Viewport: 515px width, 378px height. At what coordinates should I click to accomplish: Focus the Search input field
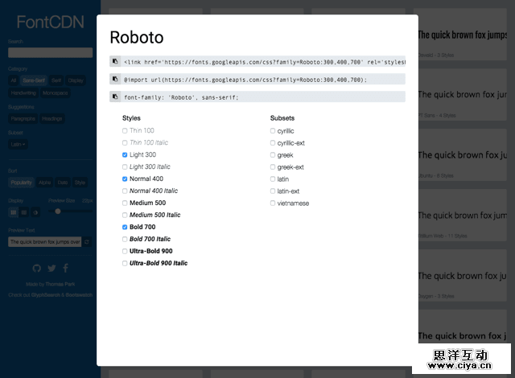click(x=50, y=52)
